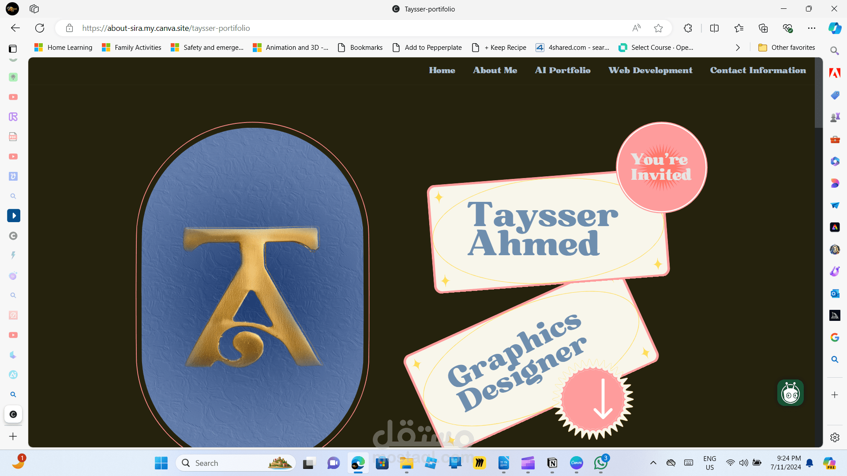This screenshot has width=847, height=476.
Task: Refresh the current page
Action: tap(40, 28)
